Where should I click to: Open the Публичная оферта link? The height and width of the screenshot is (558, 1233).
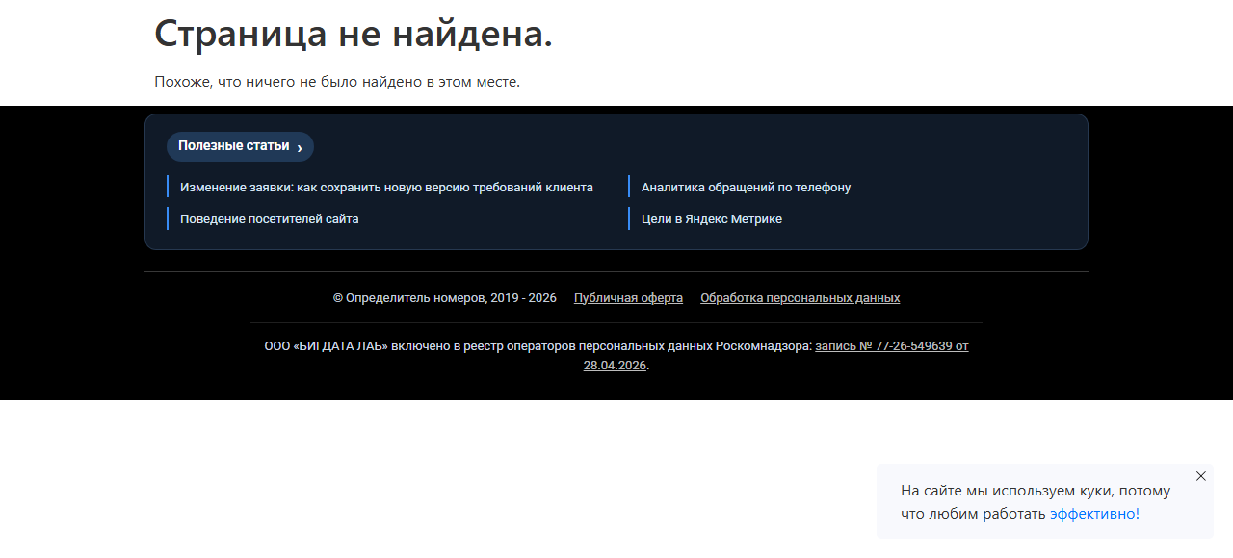628,298
